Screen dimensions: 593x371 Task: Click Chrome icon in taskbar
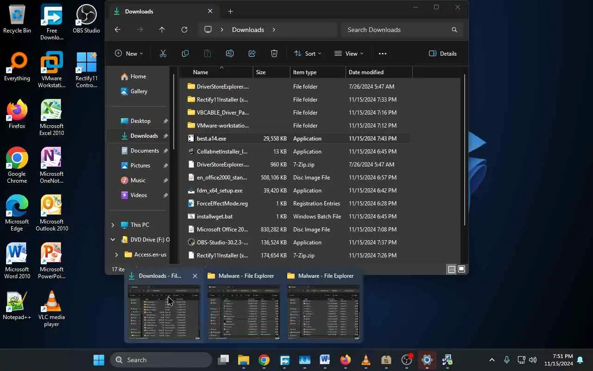coord(264,360)
